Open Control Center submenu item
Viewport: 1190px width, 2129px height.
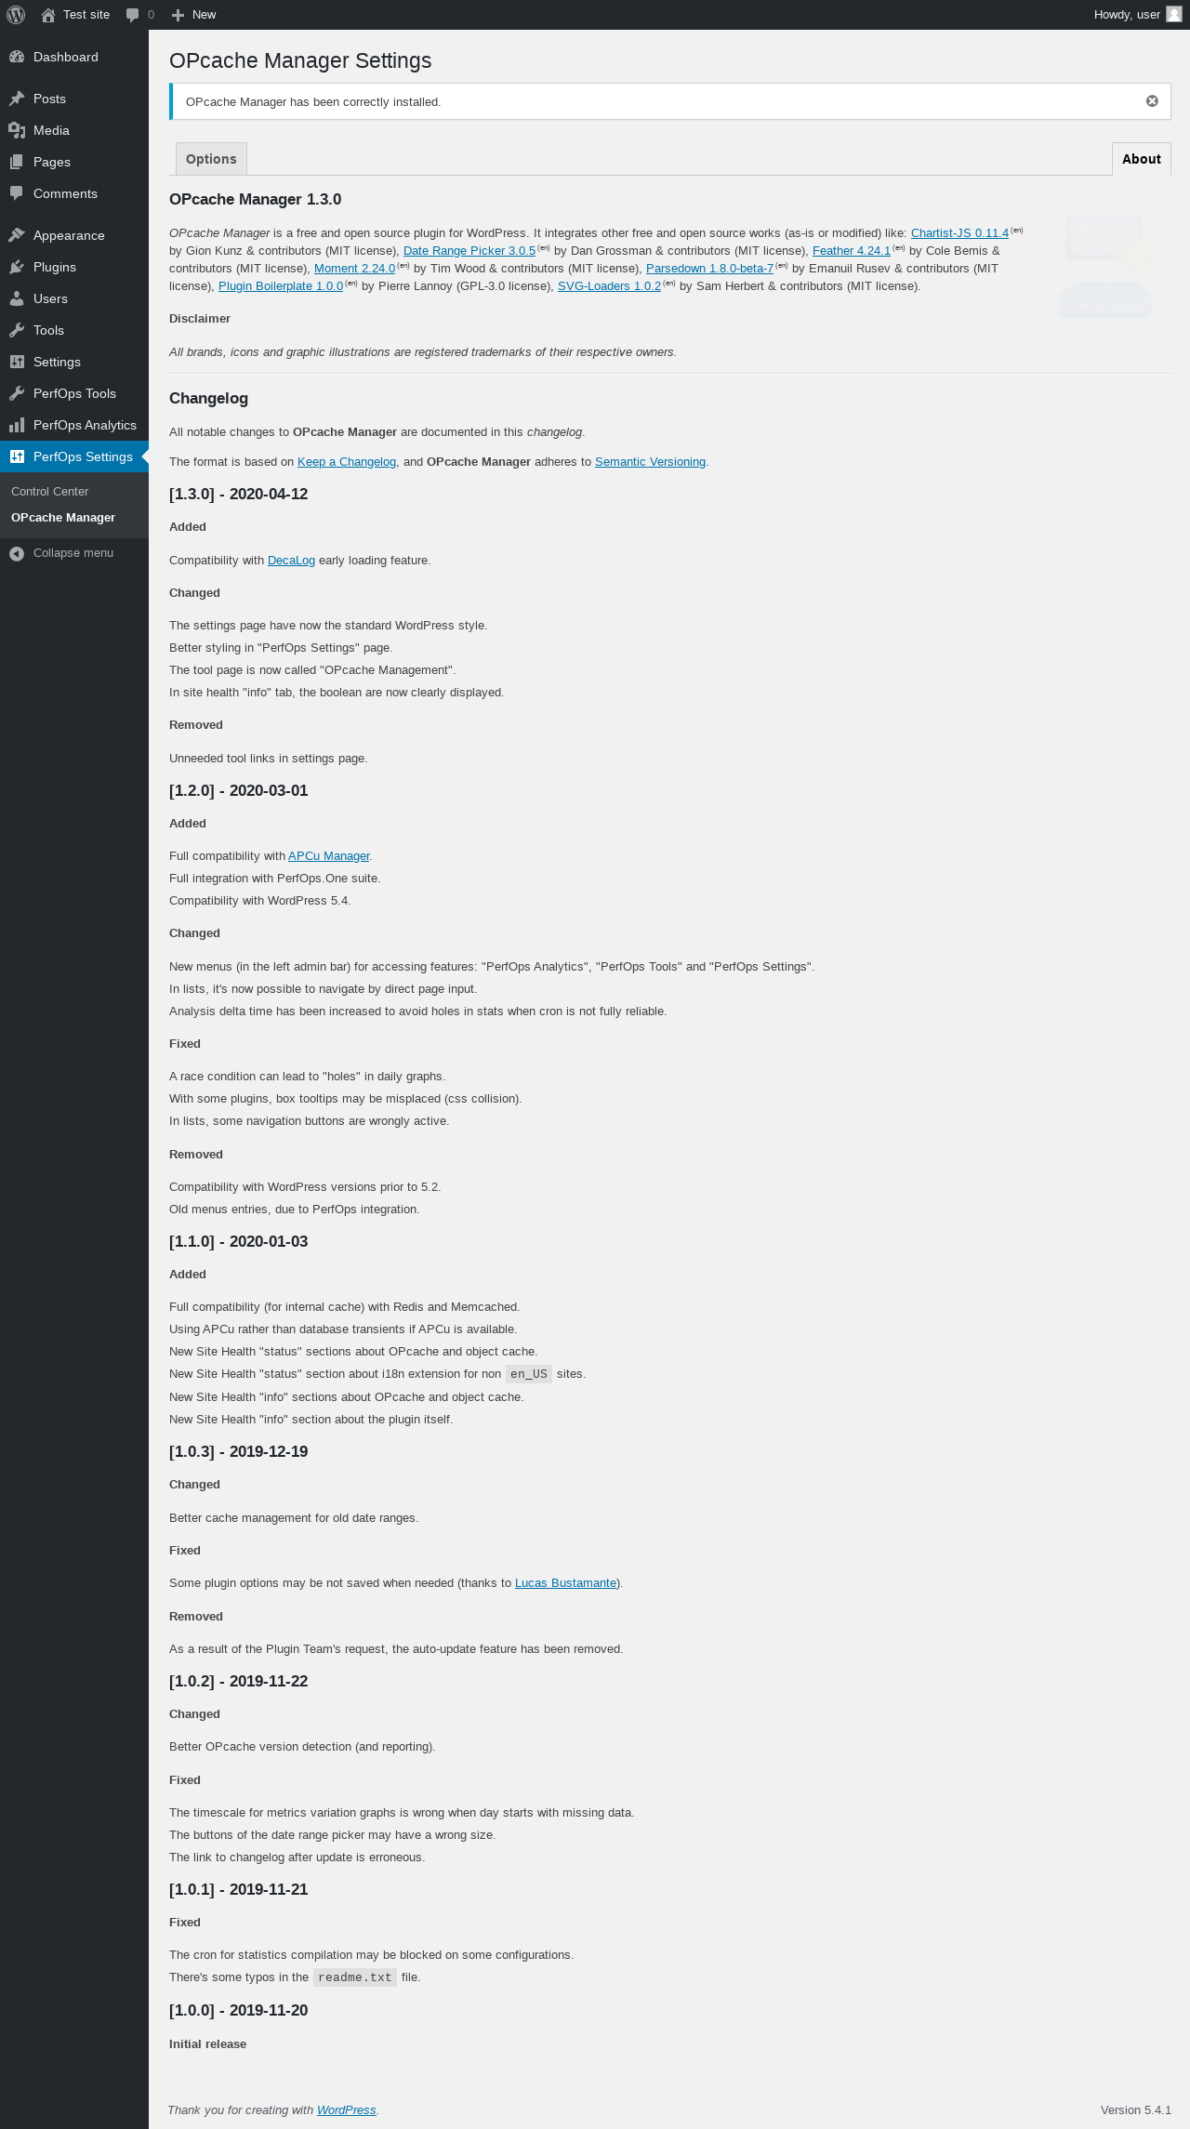click(x=50, y=491)
